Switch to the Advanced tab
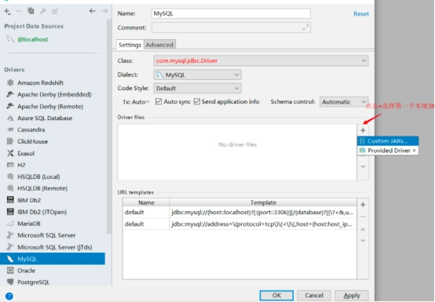The width and height of the screenshot is (435, 302). 159,45
